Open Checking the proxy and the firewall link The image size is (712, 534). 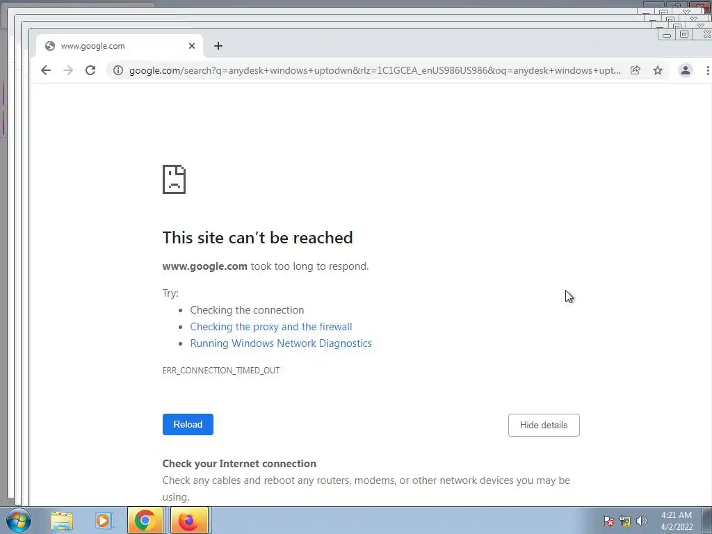[271, 327]
